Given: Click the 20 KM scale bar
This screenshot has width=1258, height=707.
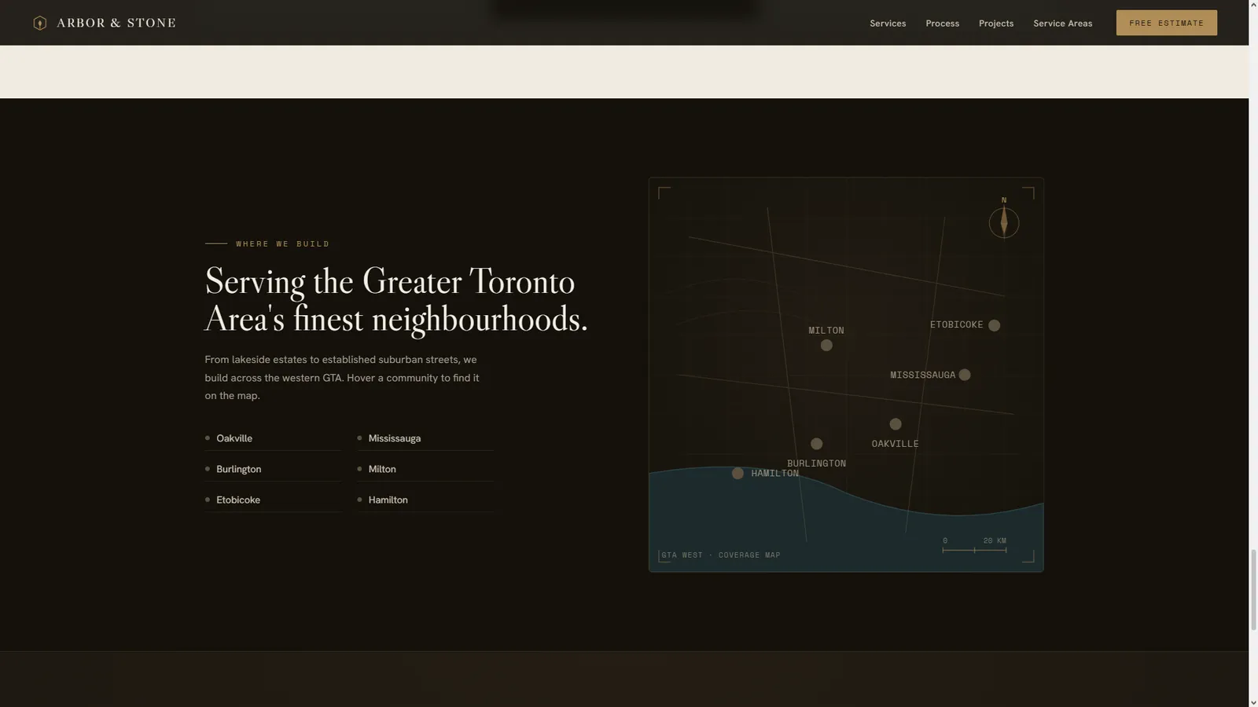Looking at the screenshot, I should coord(974,546).
